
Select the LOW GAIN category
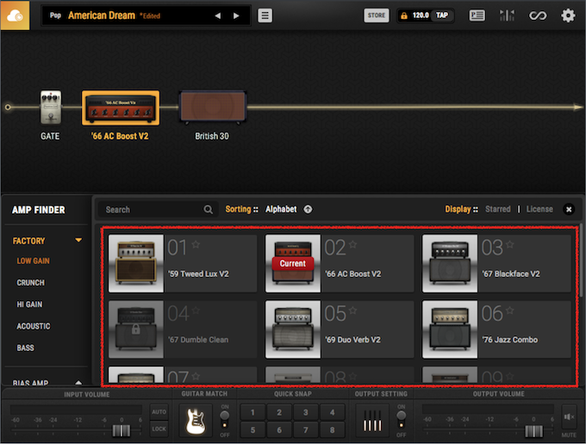point(33,262)
